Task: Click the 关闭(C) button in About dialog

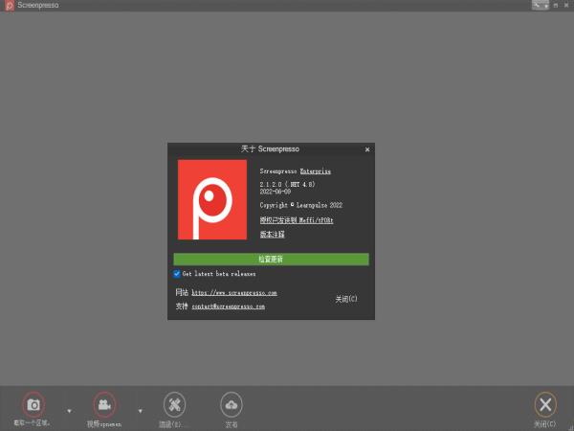Action: coord(346,299)
